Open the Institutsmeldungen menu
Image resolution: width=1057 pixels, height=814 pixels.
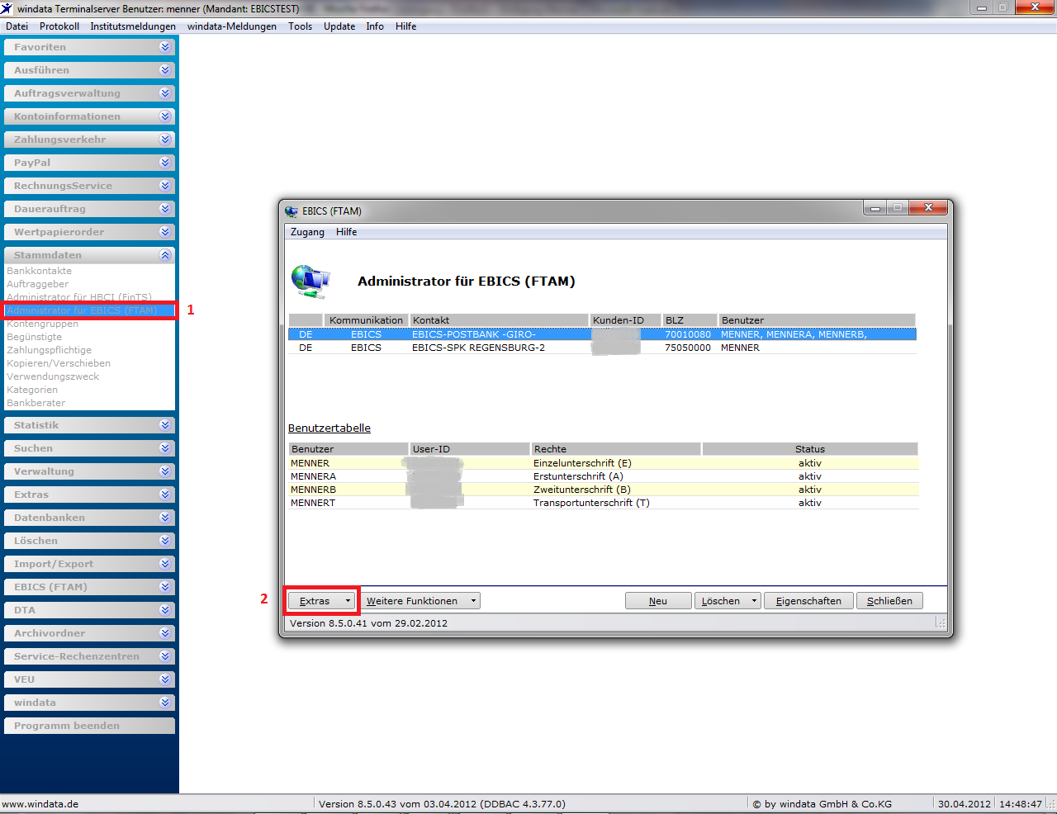coord(133,26)
